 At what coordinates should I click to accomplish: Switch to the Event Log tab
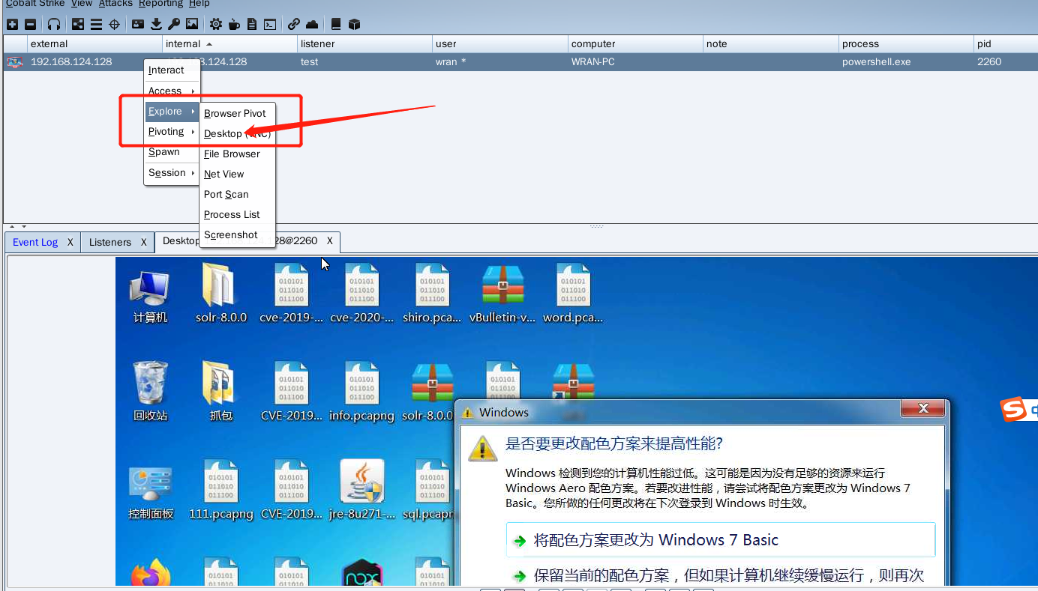35,242
